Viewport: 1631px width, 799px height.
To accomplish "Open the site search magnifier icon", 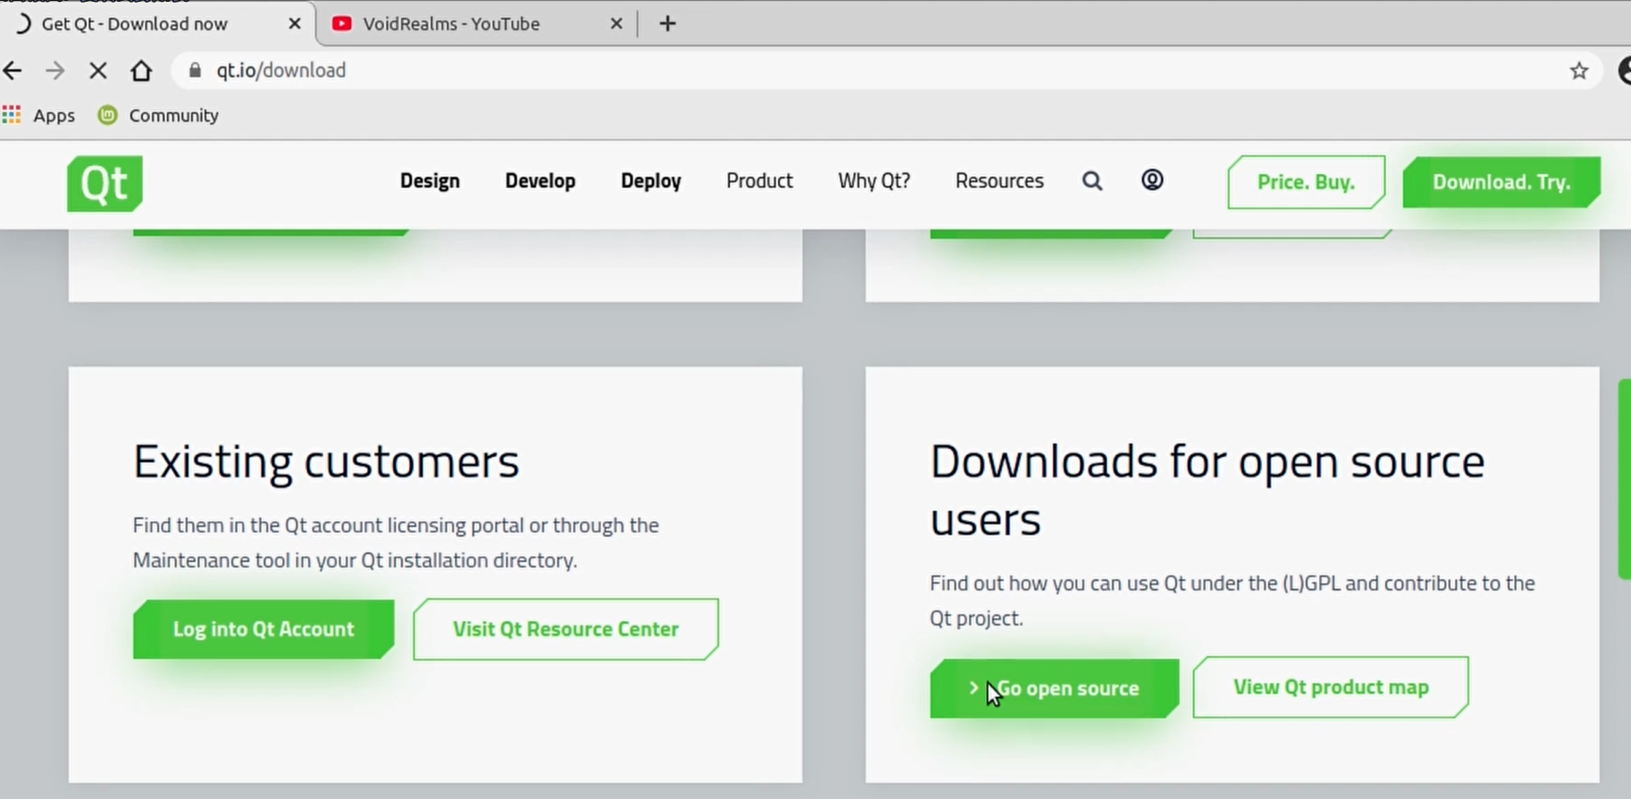I will (1092, 181).
